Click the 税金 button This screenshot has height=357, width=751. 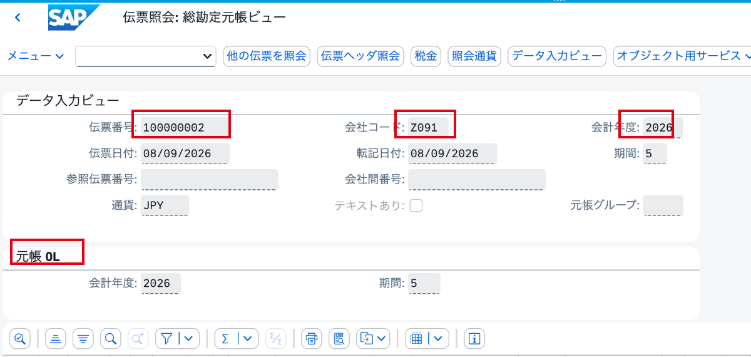click(x=426, y=56)
